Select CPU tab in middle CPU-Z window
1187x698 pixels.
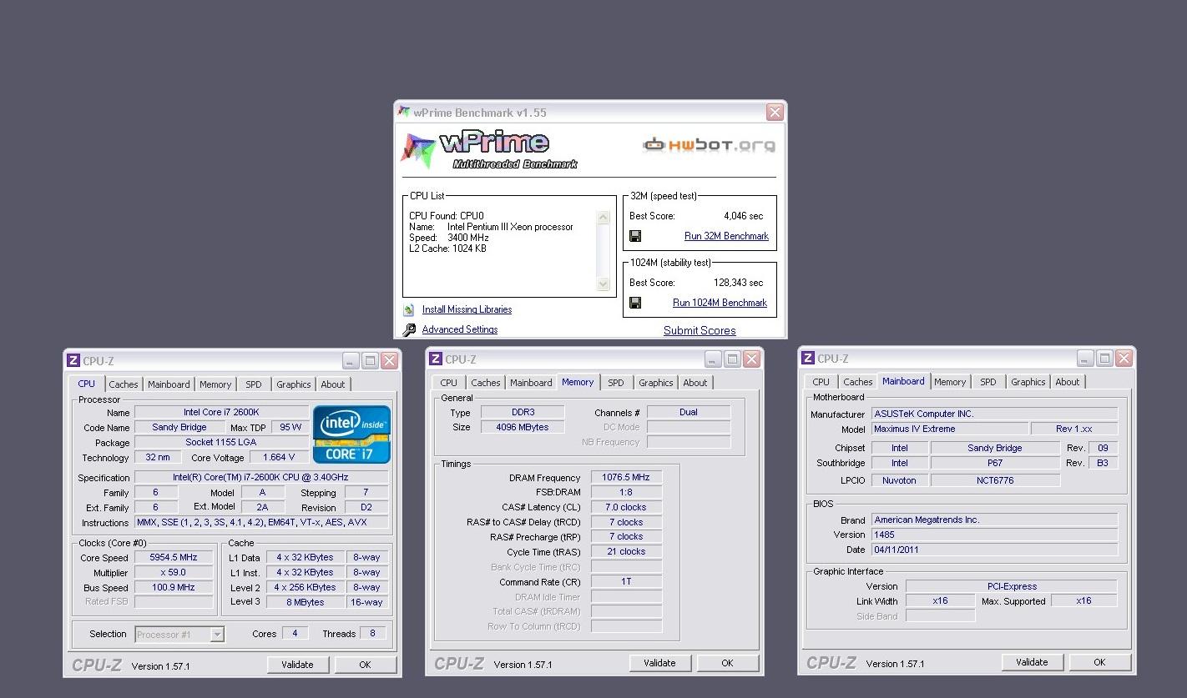tap(449, 383)
